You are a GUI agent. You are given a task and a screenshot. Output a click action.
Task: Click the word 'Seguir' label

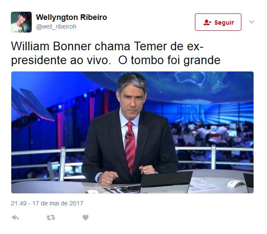[224, 23]
